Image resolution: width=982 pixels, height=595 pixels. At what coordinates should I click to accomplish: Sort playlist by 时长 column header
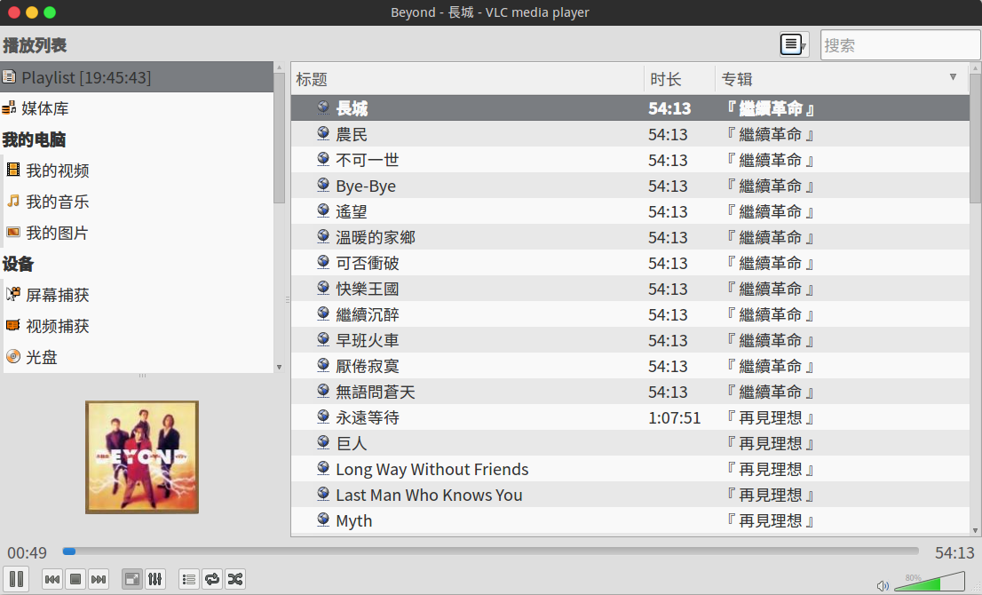click(666, 79)
